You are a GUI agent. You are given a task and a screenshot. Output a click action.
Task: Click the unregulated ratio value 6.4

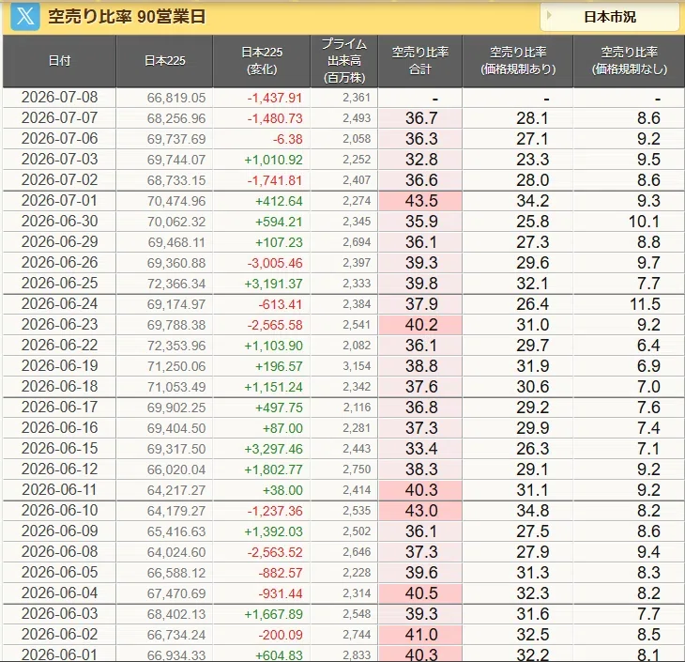[648, 346]
